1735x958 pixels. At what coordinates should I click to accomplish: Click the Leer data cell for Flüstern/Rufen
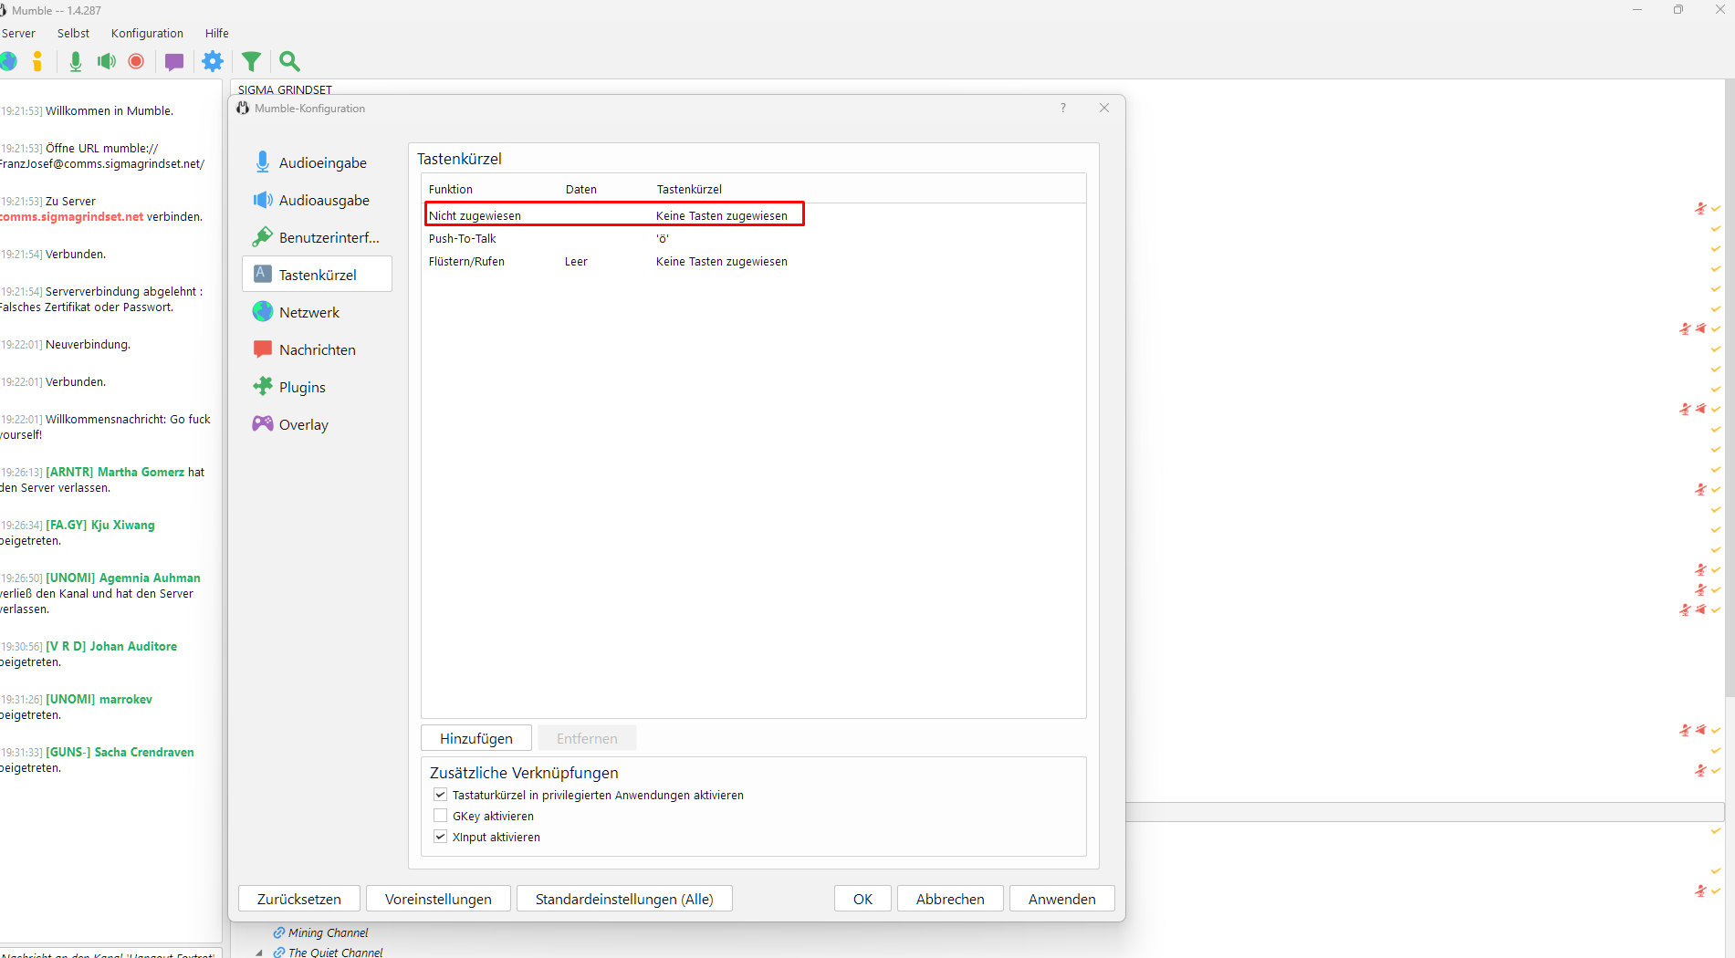coord(576,261)
